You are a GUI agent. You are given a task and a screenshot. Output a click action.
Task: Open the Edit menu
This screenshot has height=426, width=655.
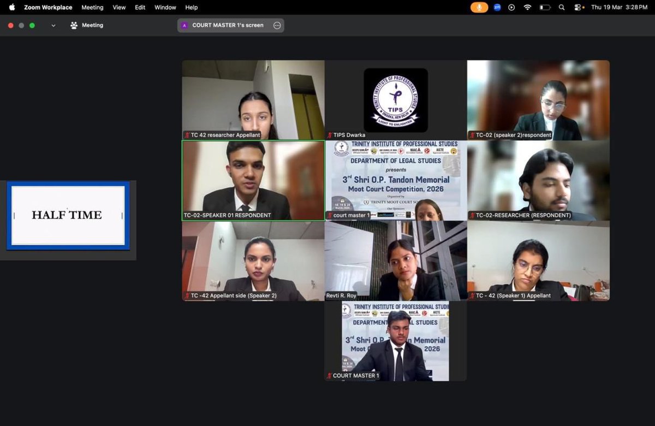(140, 7)
